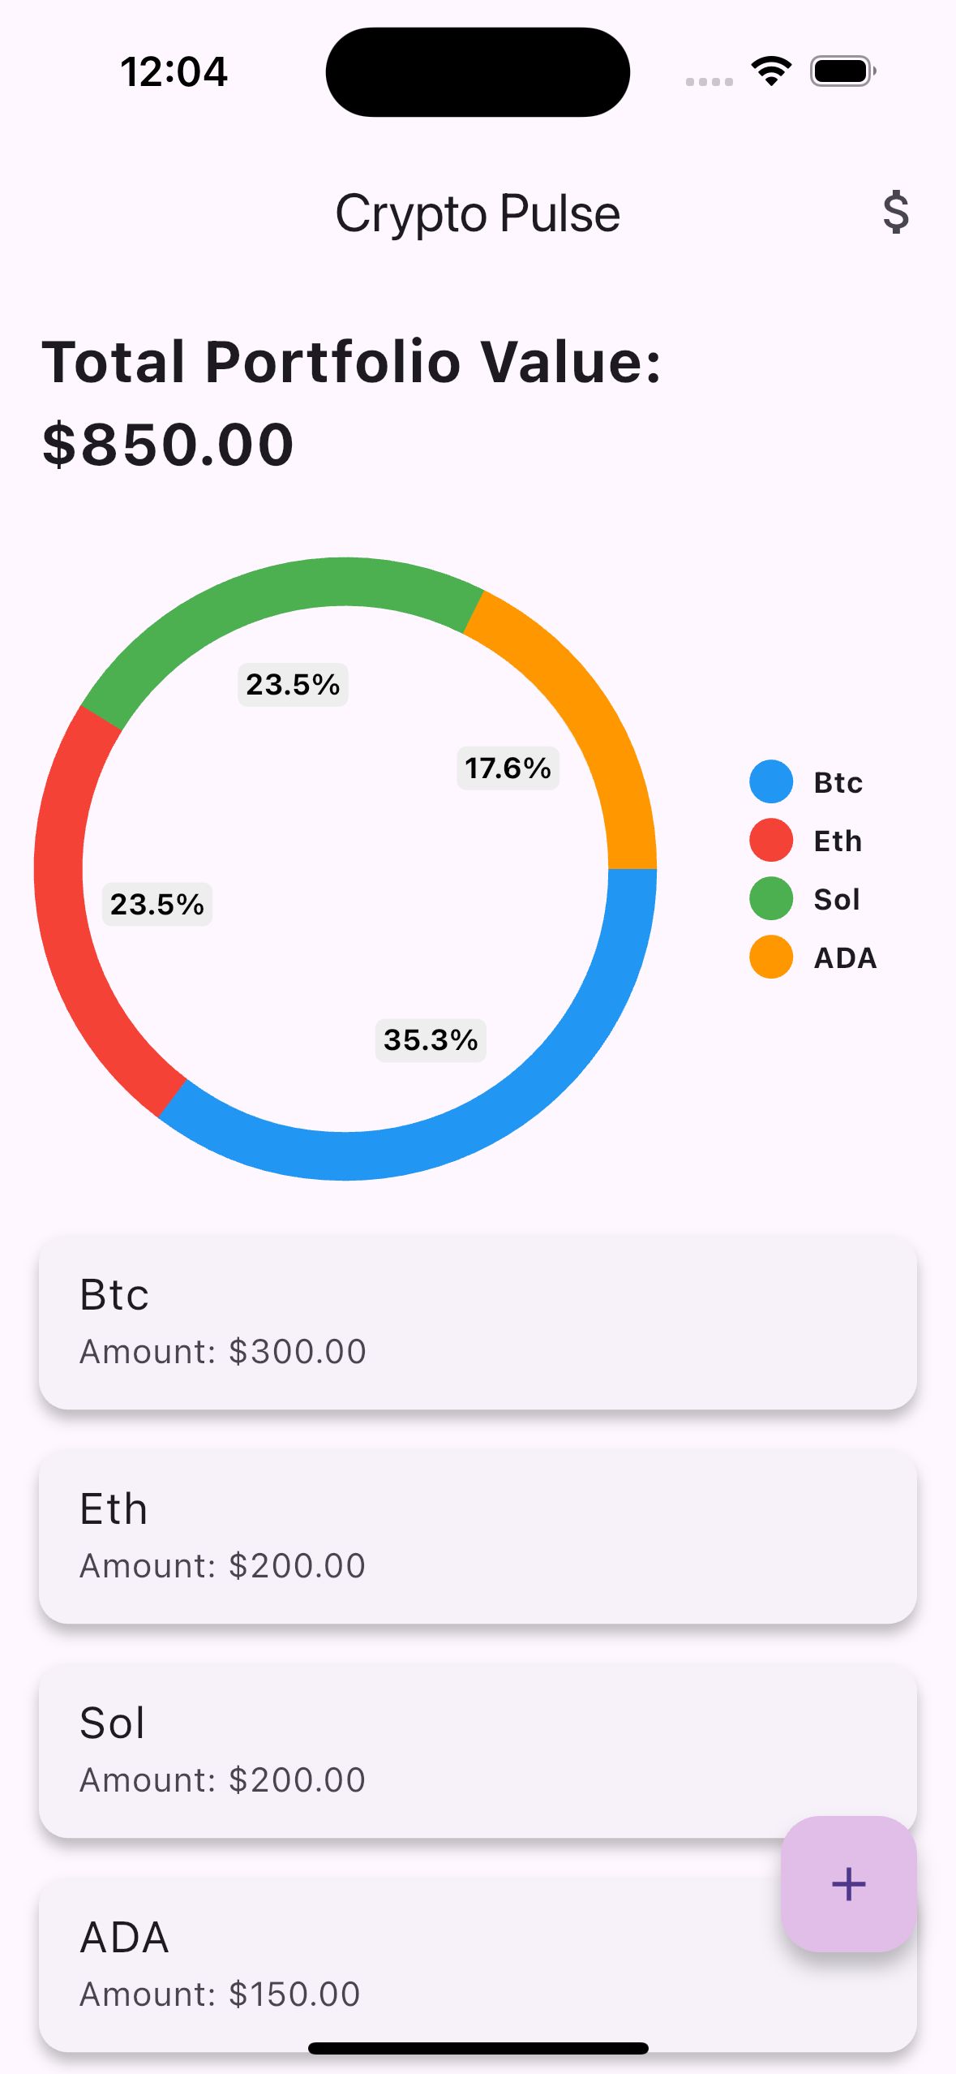Tap the 17.6% chart label
Viewport: 956px width, 2074px height.
(x=508, y=768)
